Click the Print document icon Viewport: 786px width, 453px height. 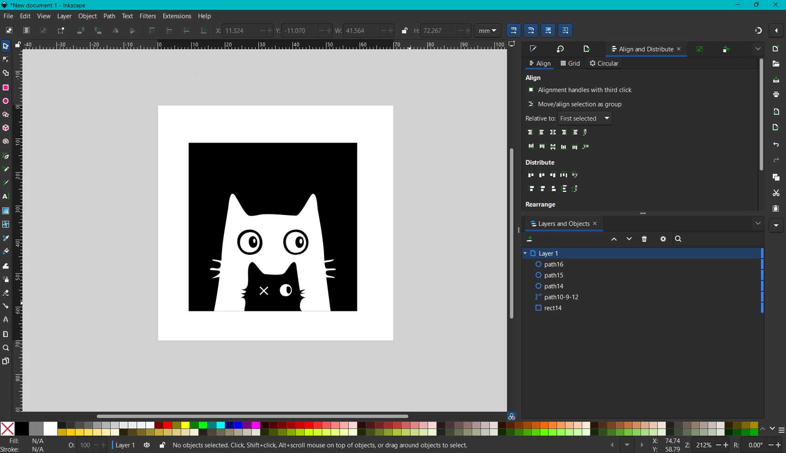coord(777,94)
